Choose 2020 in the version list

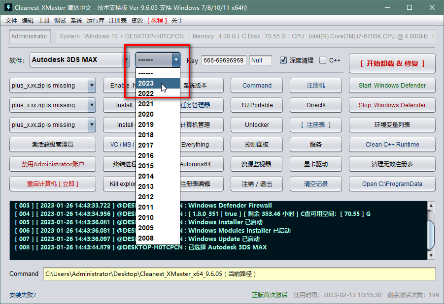click(x=158, y=114)
